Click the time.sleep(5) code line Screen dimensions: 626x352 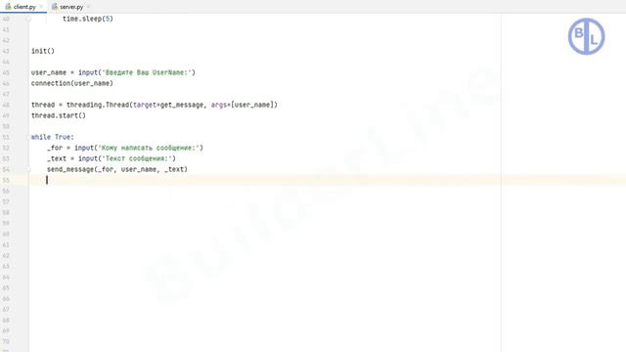pos(88,19)
